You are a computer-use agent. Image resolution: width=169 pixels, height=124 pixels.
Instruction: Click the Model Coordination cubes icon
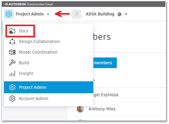[12, 52]
